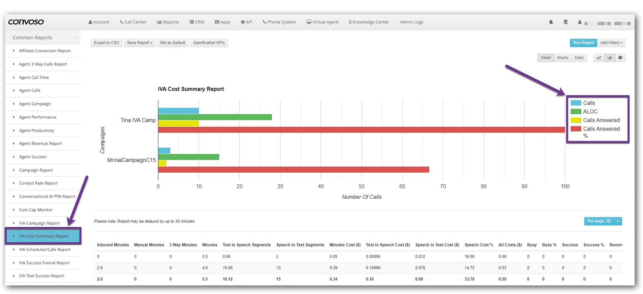Open the Reports menu
Viewport: 643px width, 294px height.
click(168, 22)
